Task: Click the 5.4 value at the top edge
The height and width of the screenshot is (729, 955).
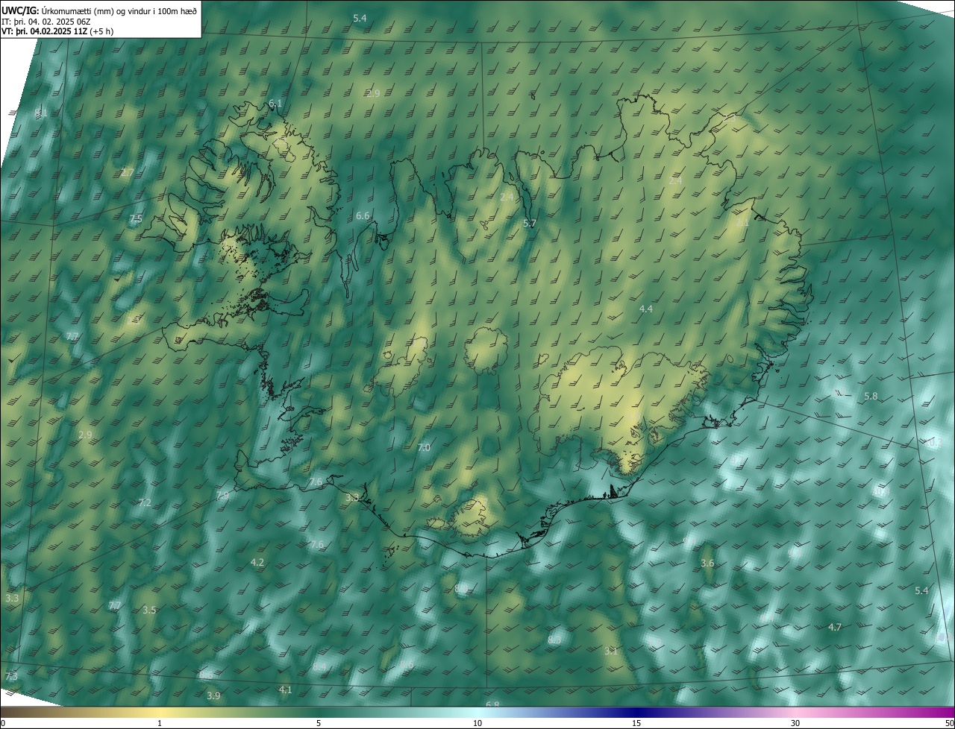Action: [360, 17]
